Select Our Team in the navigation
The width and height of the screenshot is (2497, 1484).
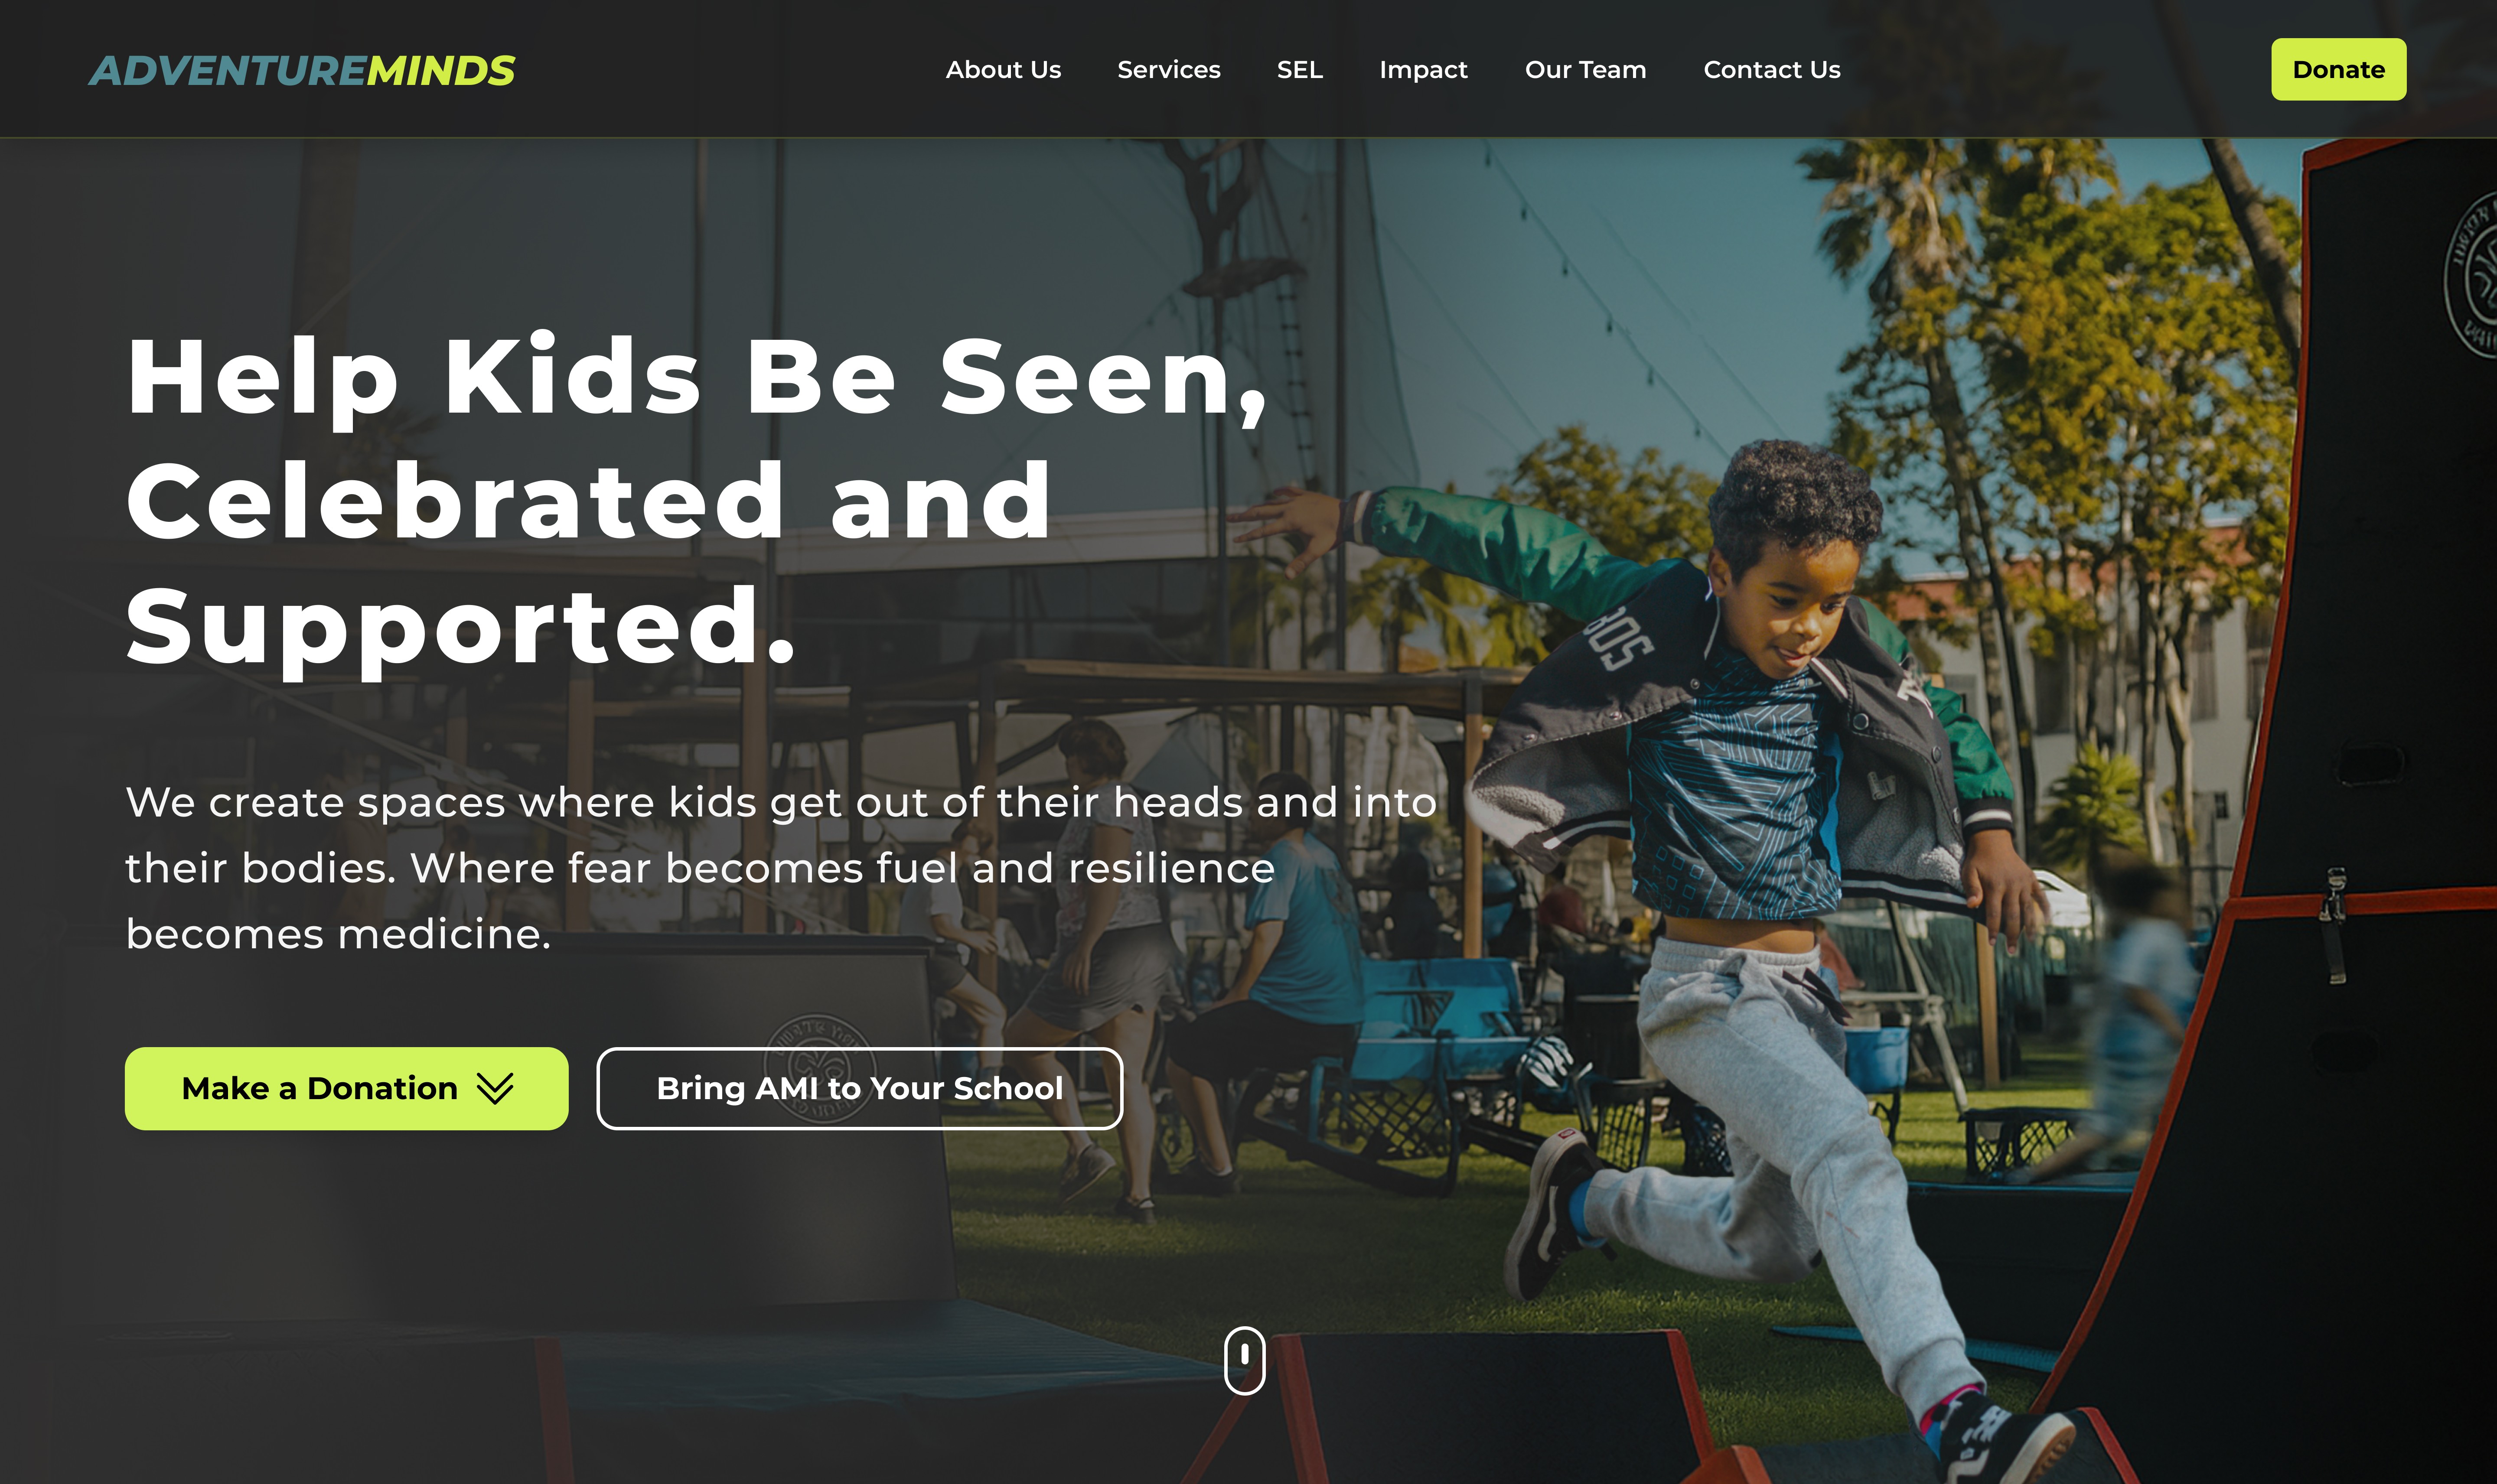(x=1585, y=70)
